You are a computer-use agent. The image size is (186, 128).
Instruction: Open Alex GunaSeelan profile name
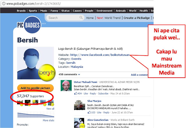[x=98, y=120]
